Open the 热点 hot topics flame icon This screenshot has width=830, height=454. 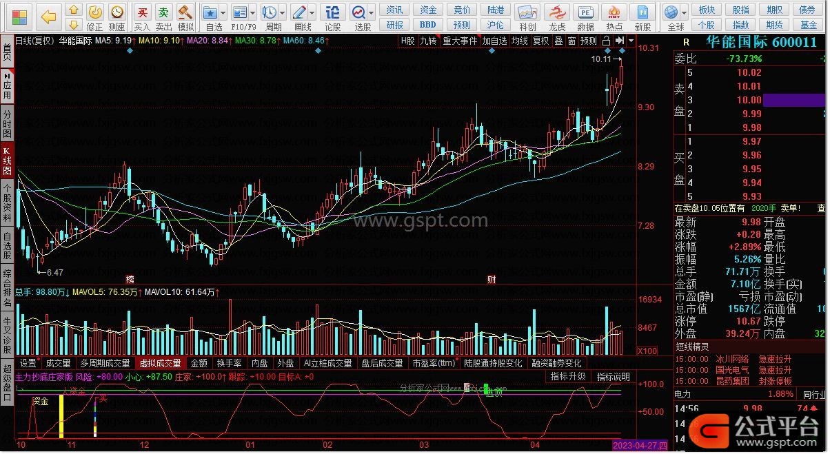point(614,17)
